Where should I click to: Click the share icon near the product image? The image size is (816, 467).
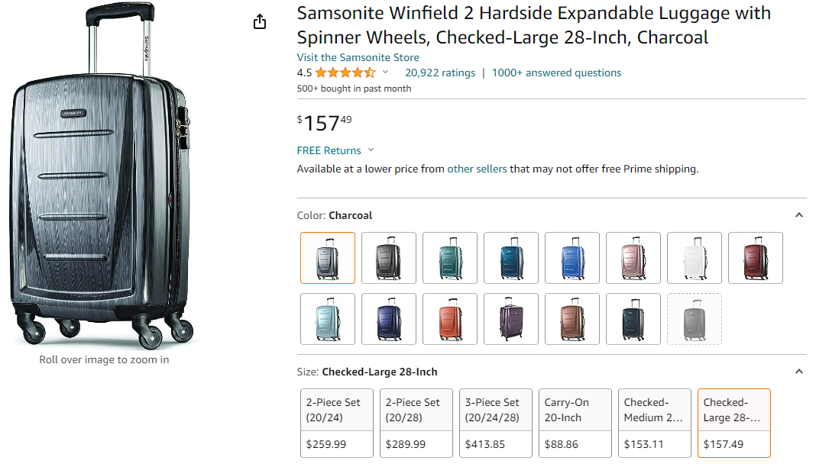click(x=260, y=21)
